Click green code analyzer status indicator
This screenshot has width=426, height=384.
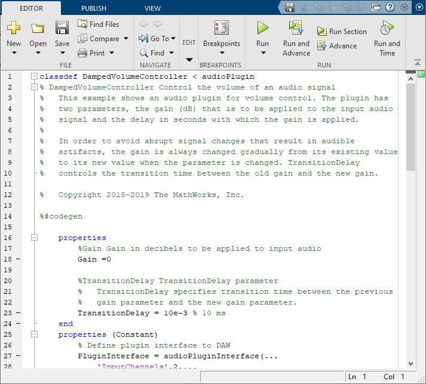click(421, 74)
